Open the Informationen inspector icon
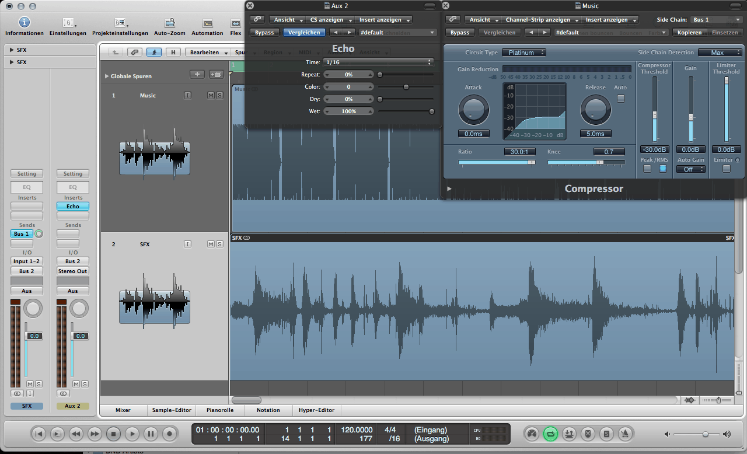The width and height of the screenshot is (747, 454). coord(24,23)
